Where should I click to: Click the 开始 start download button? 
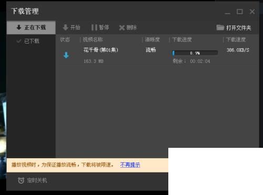pyautogui.click(x=72, y=27)
